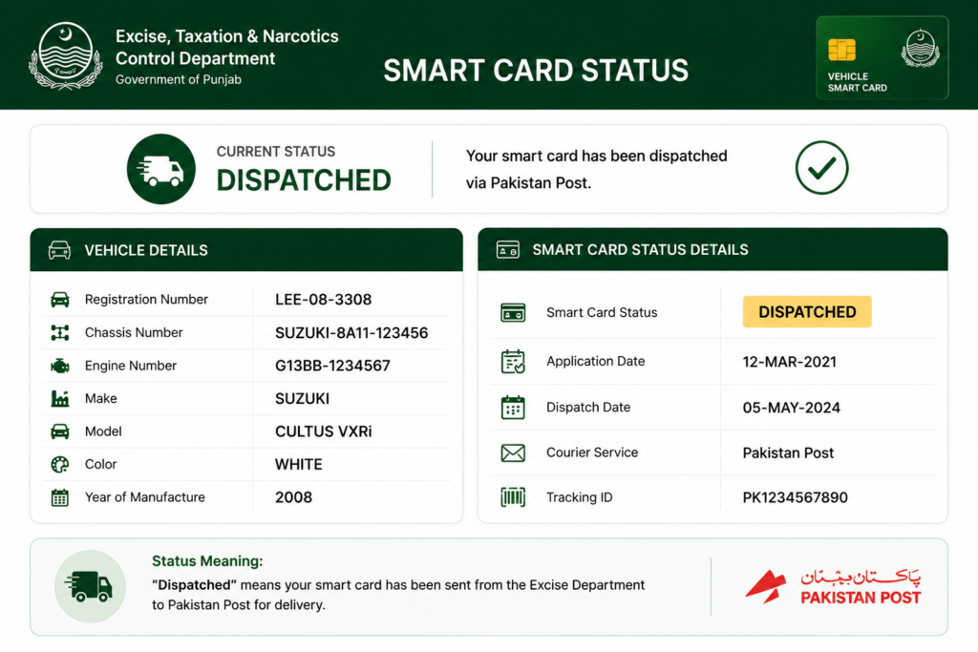
Task: Click the factory icon beside Make
Action: point(60,398)
